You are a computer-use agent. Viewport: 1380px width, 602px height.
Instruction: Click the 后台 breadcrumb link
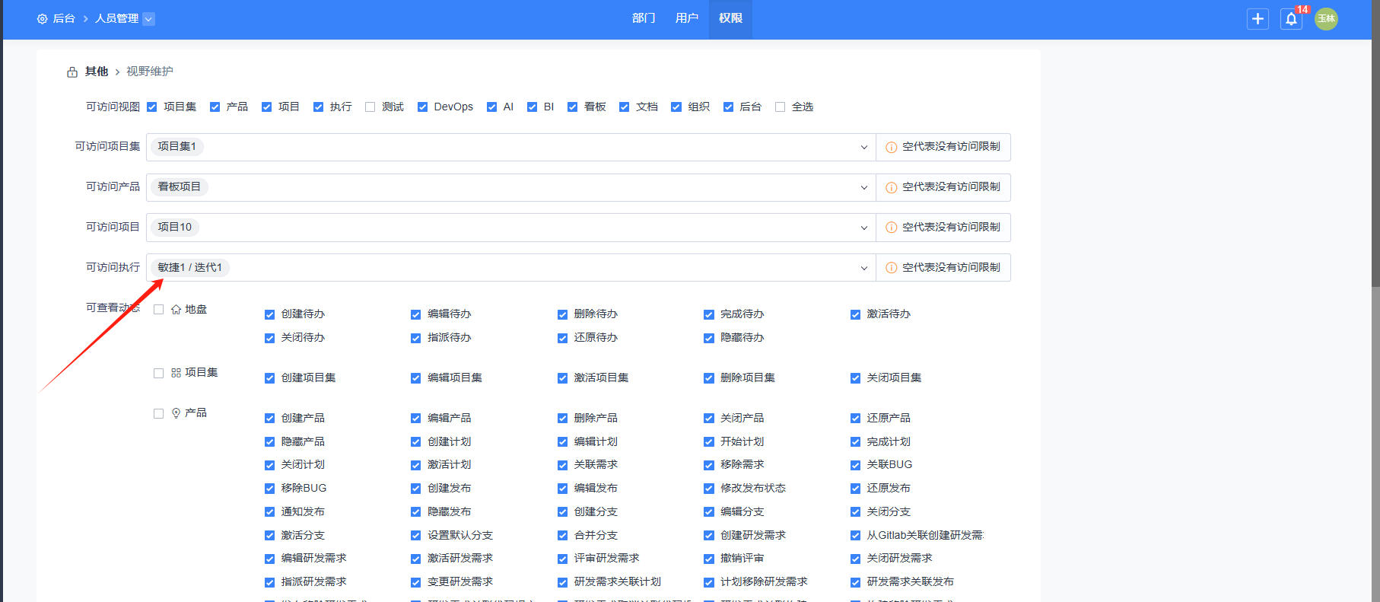pyautogui.click(x=64, y=19)
